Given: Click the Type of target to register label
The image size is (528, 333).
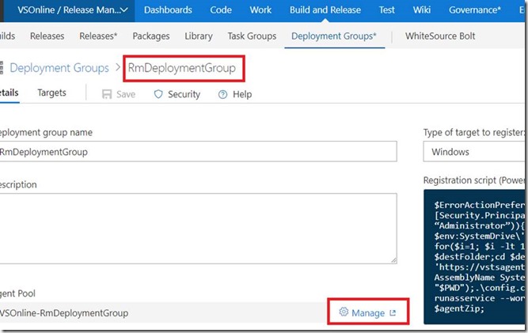Looking at the screenshot, I should pyautogui.click(x=475, y=133).
